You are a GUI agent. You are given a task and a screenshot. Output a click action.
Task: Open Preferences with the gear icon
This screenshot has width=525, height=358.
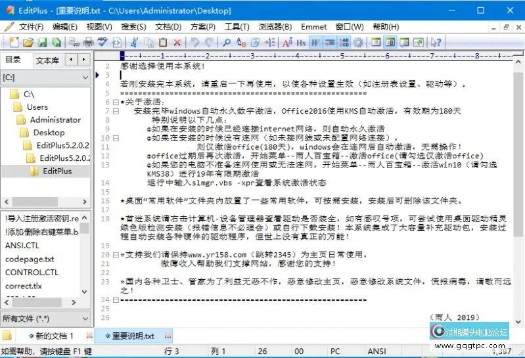pos(358,43)
